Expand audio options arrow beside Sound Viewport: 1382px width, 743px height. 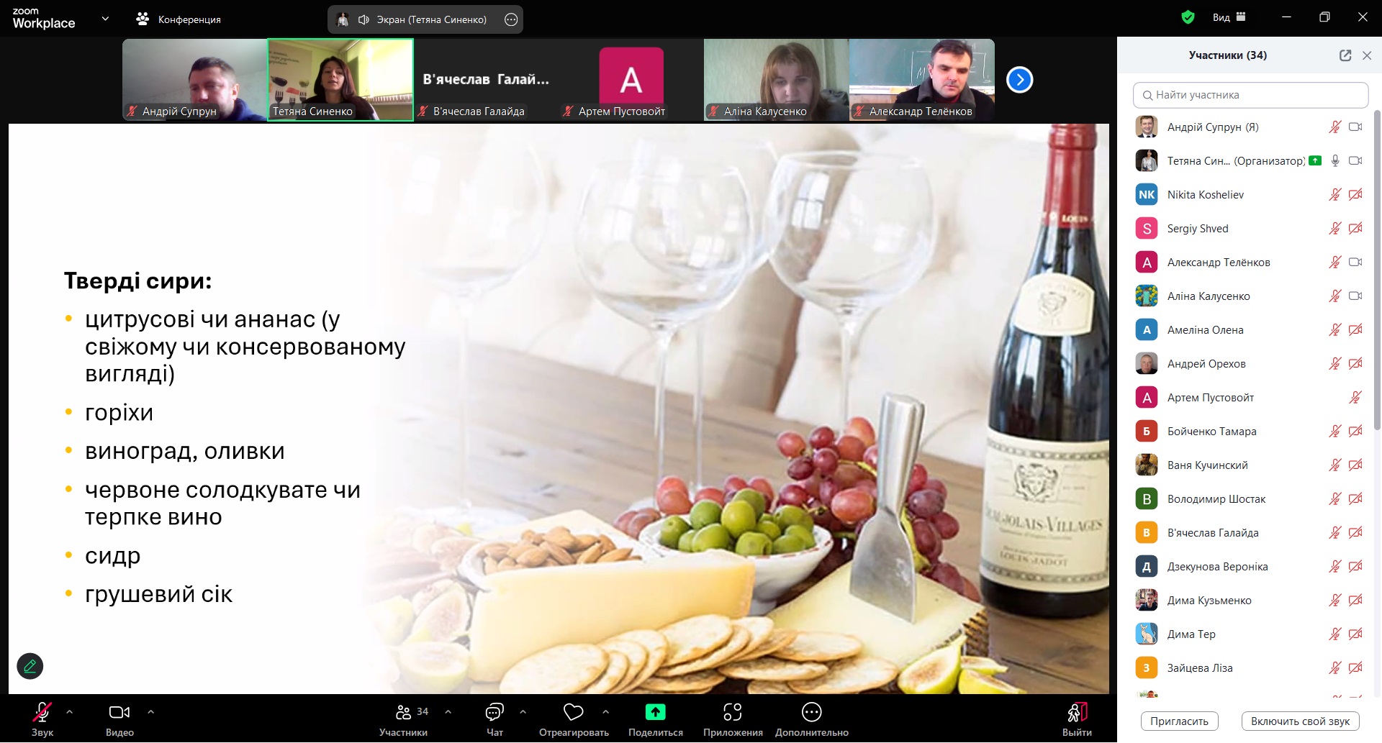(70, 712)
